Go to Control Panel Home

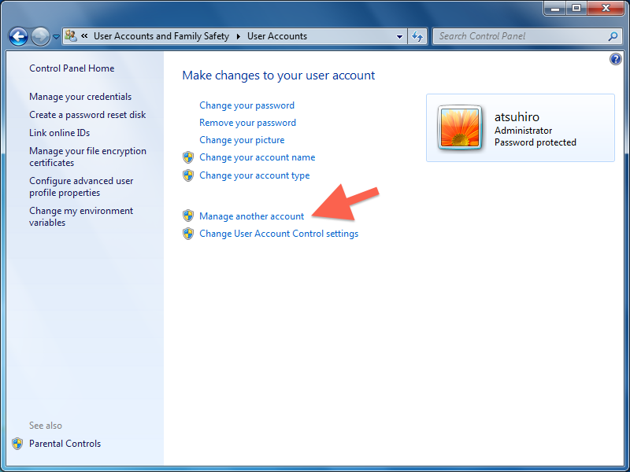[x=72, y=68]
